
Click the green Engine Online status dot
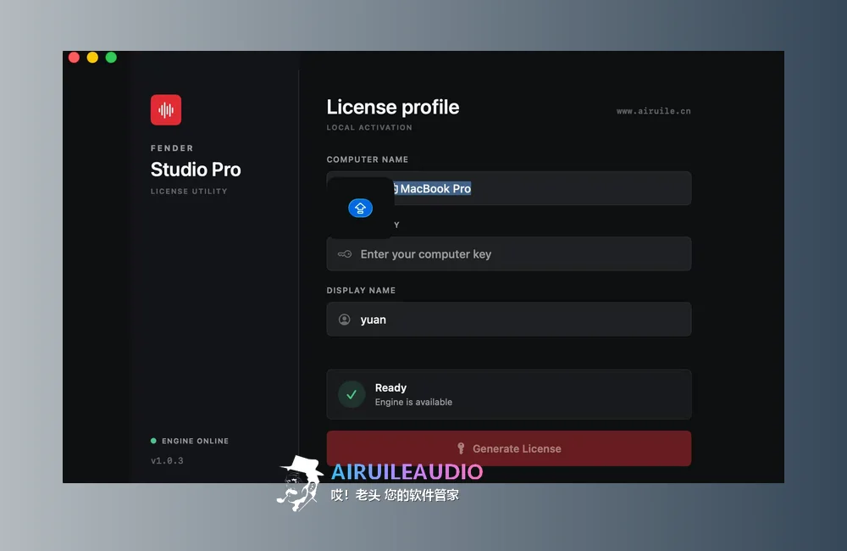pos(153,441)
